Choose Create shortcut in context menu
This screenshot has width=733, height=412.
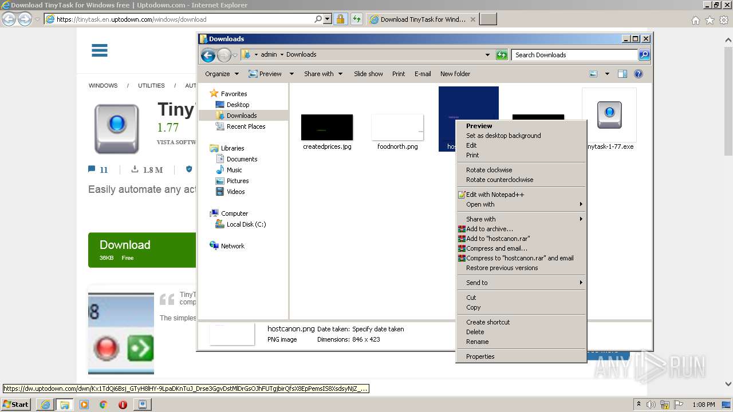[521, 322]
